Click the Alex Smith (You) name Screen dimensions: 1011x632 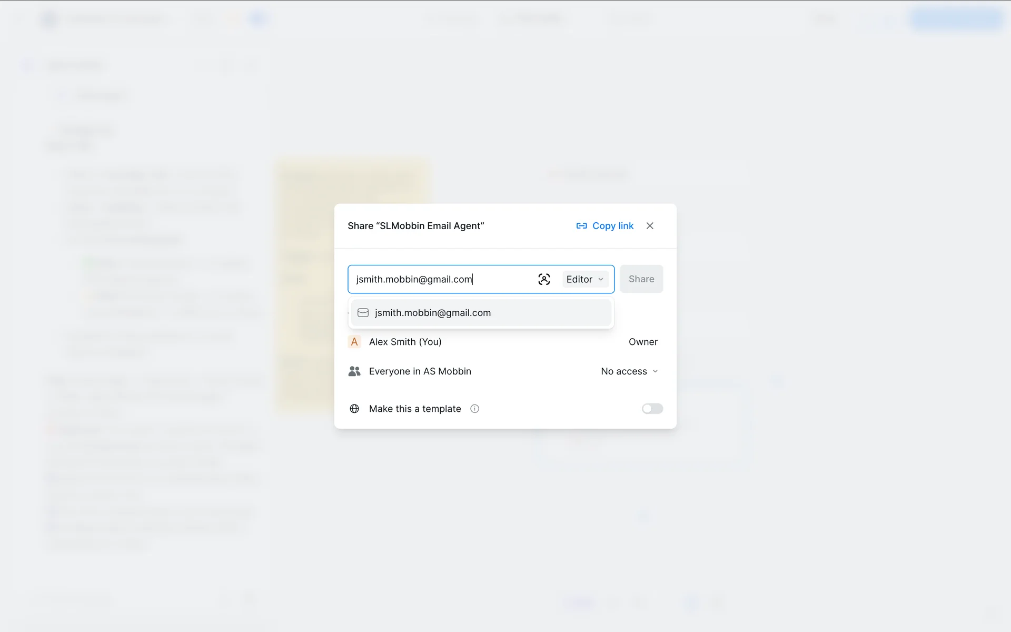tap(405, 342)
